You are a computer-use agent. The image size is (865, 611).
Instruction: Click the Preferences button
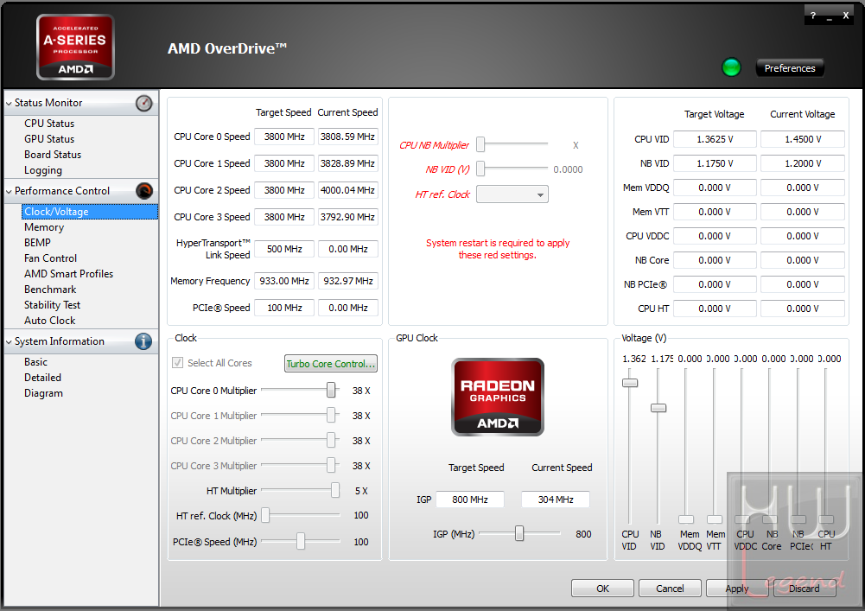[x=790, y=68]
